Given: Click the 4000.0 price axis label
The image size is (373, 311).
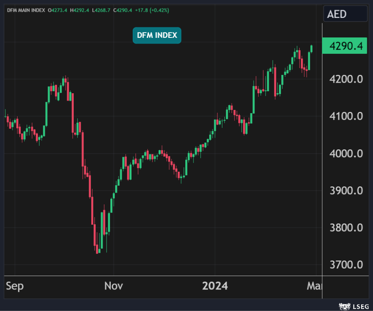Looking at the screenshot, I should pyautogui.click(x=346, y=153).
